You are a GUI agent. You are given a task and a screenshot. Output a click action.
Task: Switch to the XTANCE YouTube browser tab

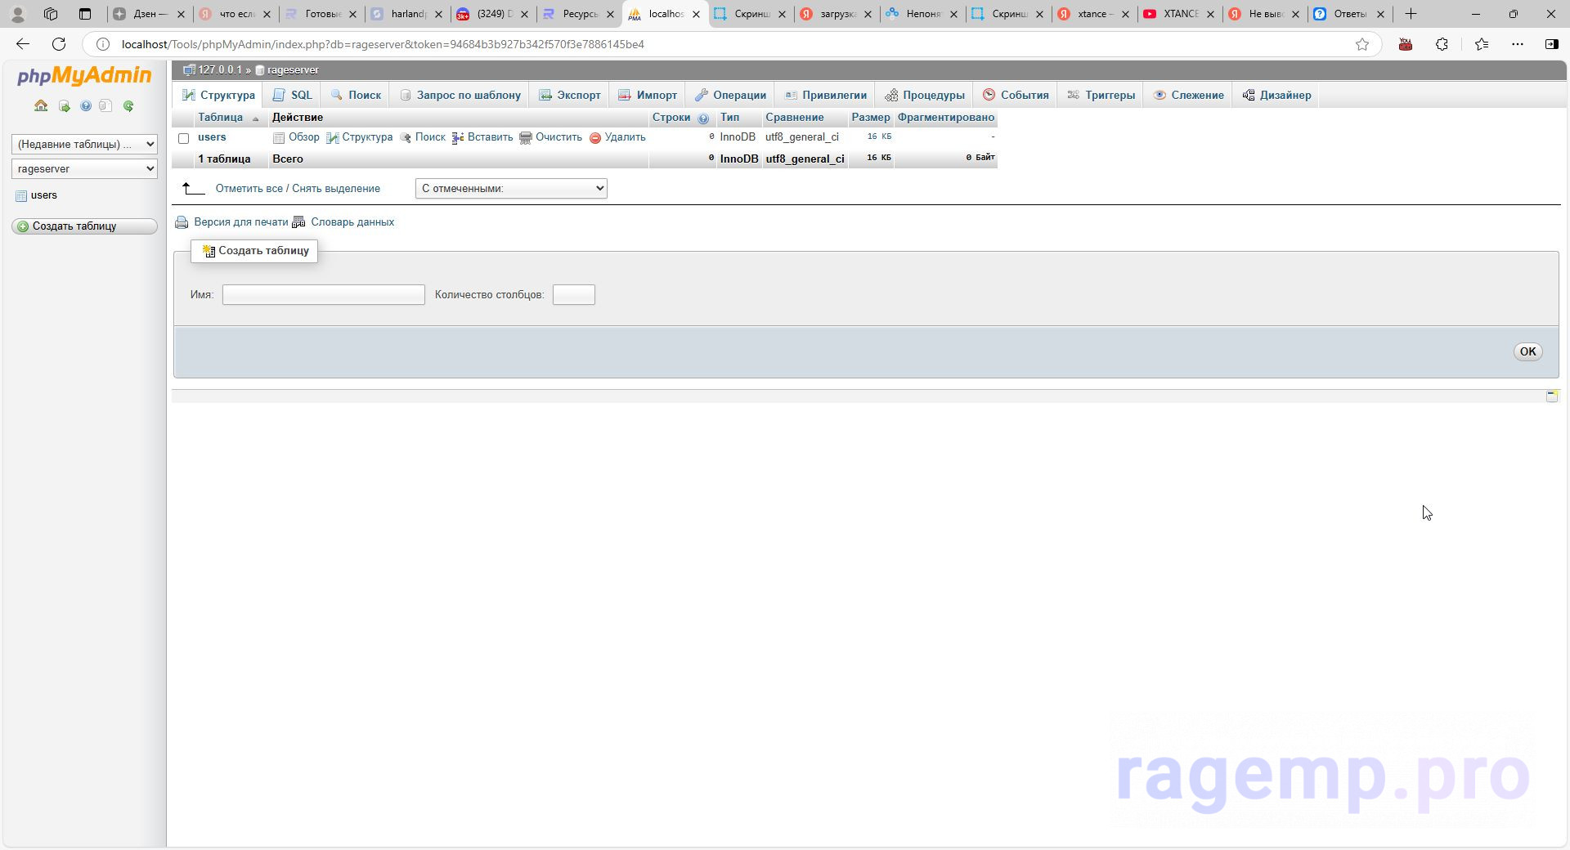point(1180,14)
